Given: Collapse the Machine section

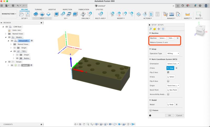Looking at the screenshot, I should [150, 33].
